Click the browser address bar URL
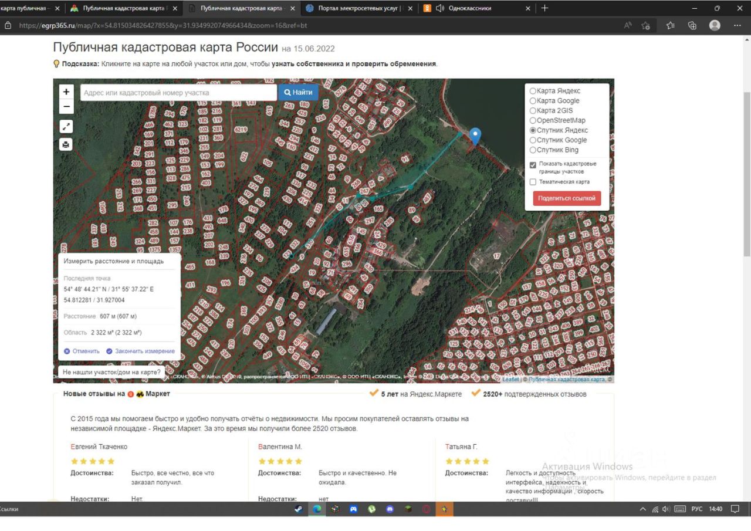The height and width of the screenshot is (531, 751). click(x=163, y=25)
